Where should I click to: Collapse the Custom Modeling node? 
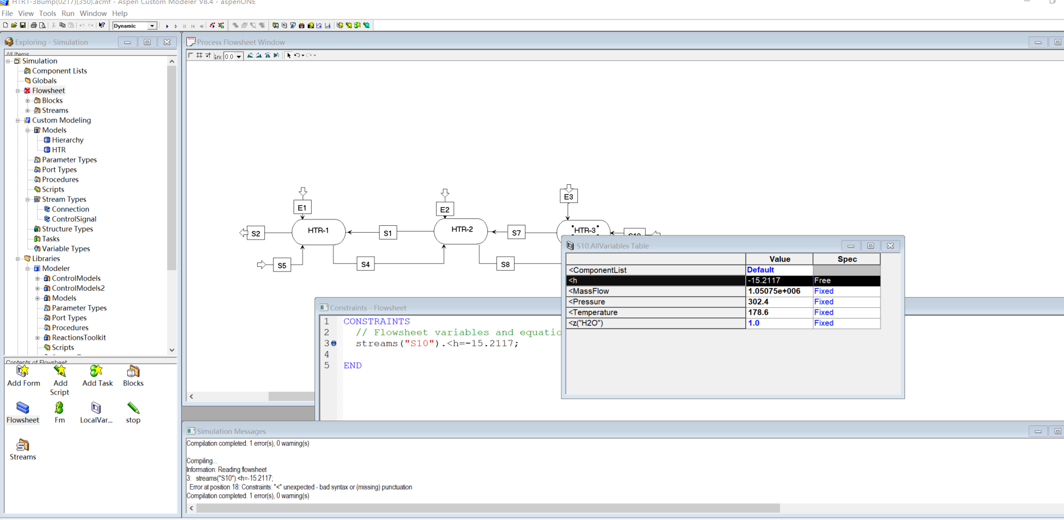tap(18, 120)
